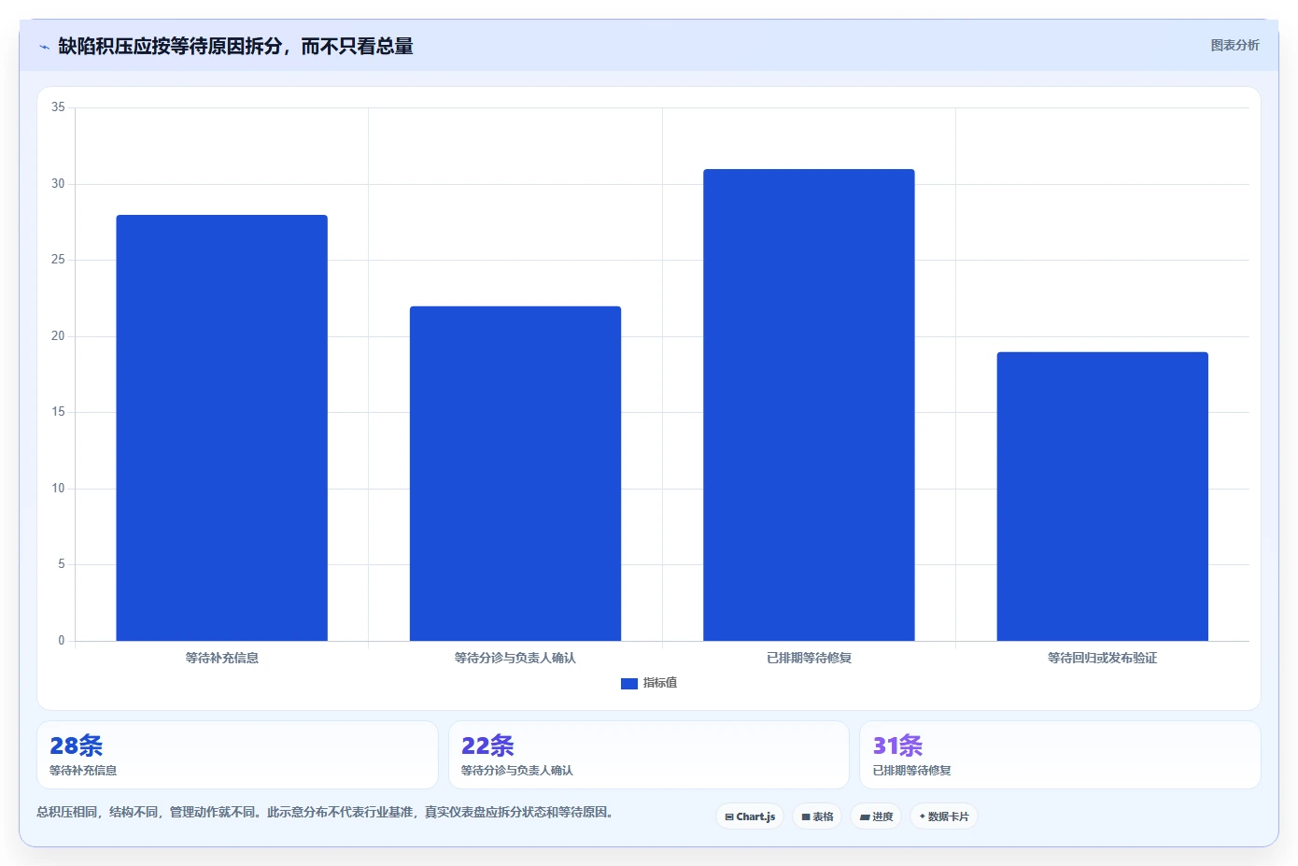This screenshot has height=866, width=1298.
Task: Click the y-axis value 25
Action: (58, 260)
